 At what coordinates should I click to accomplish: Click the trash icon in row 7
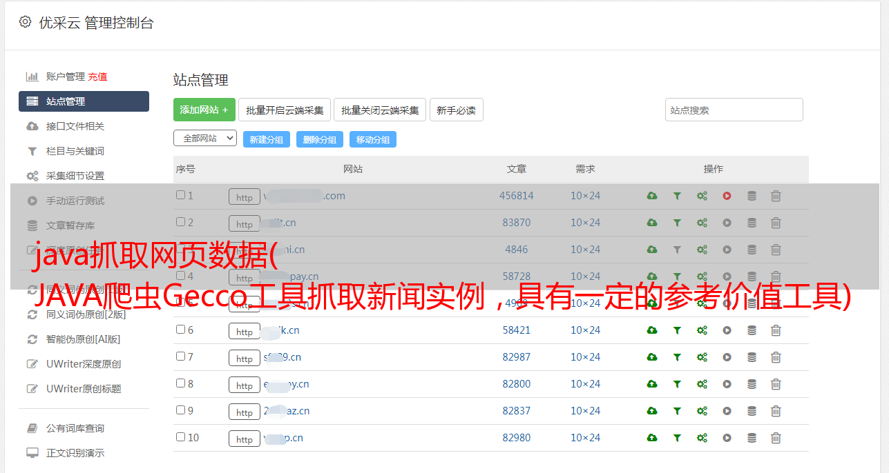[x=776, y=357]
